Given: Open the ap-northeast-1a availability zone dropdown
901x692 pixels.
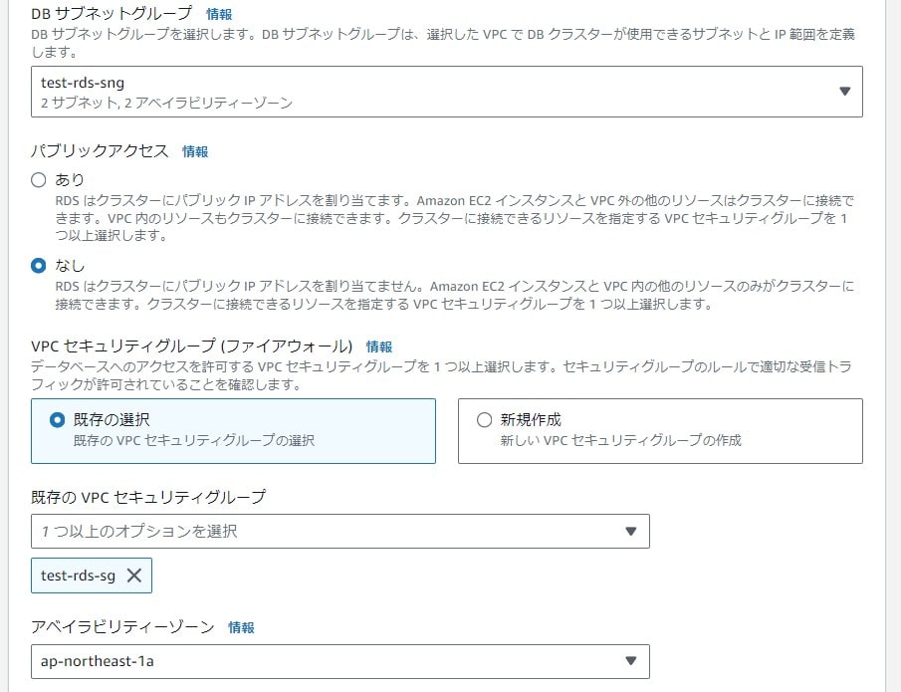Looking at the screenshot, I should (340, 661).
